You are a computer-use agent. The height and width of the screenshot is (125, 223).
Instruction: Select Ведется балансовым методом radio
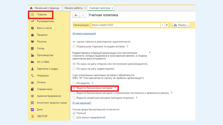tap(74, 88)
